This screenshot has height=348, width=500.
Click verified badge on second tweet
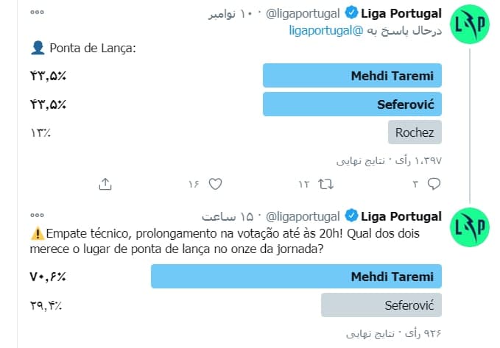click(x=351, y=216)
